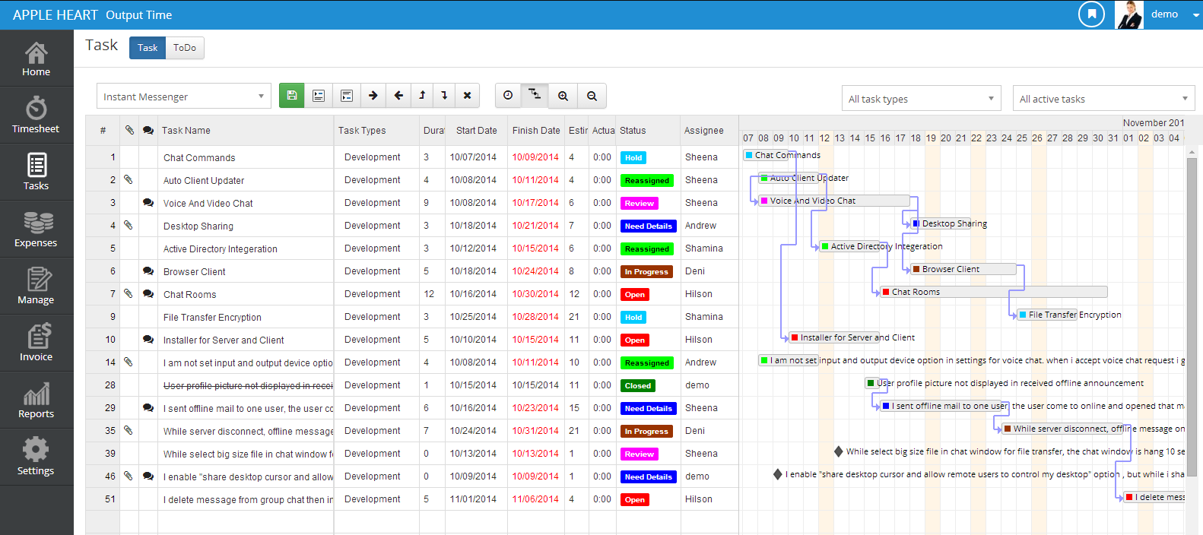Delete task using the X toolbar icon

(x=468, y=96)
